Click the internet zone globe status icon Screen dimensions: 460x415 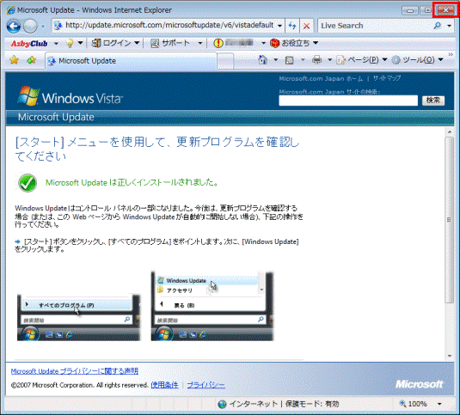[223, 404]
